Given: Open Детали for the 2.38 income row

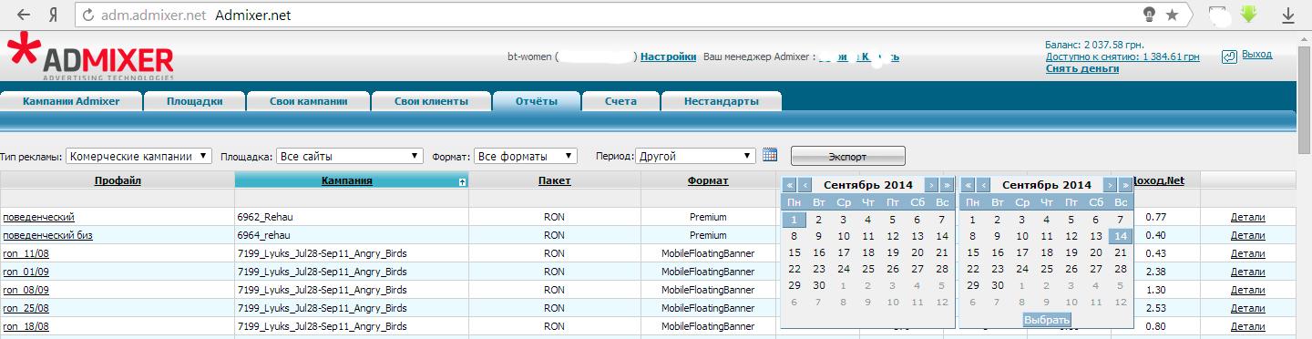Looking at the screenshot, I should pos(1247,272).
